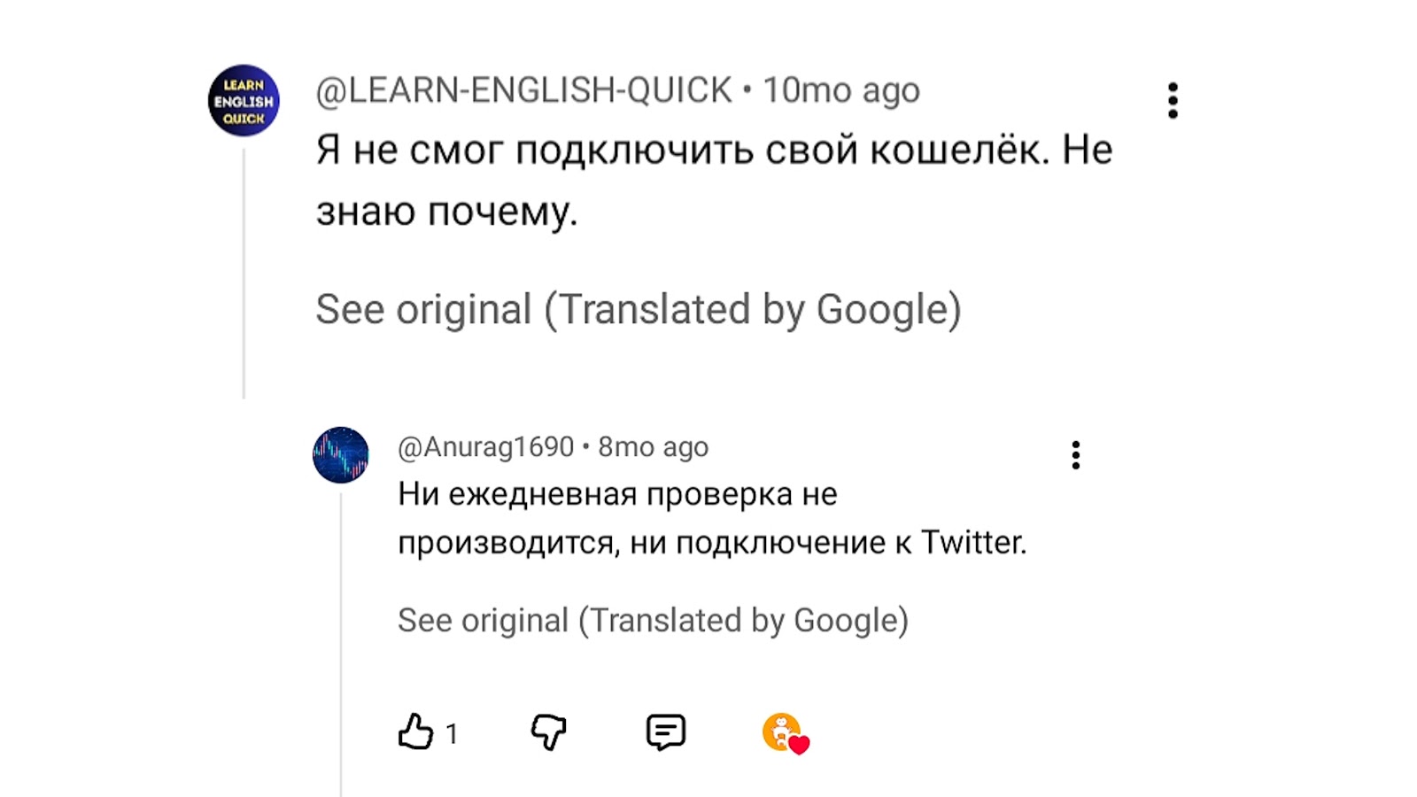Viewport: 1417px width, 797px height.
Task: Click the @LEARN-ENGLISH-QUICK username
Action: 523,90
